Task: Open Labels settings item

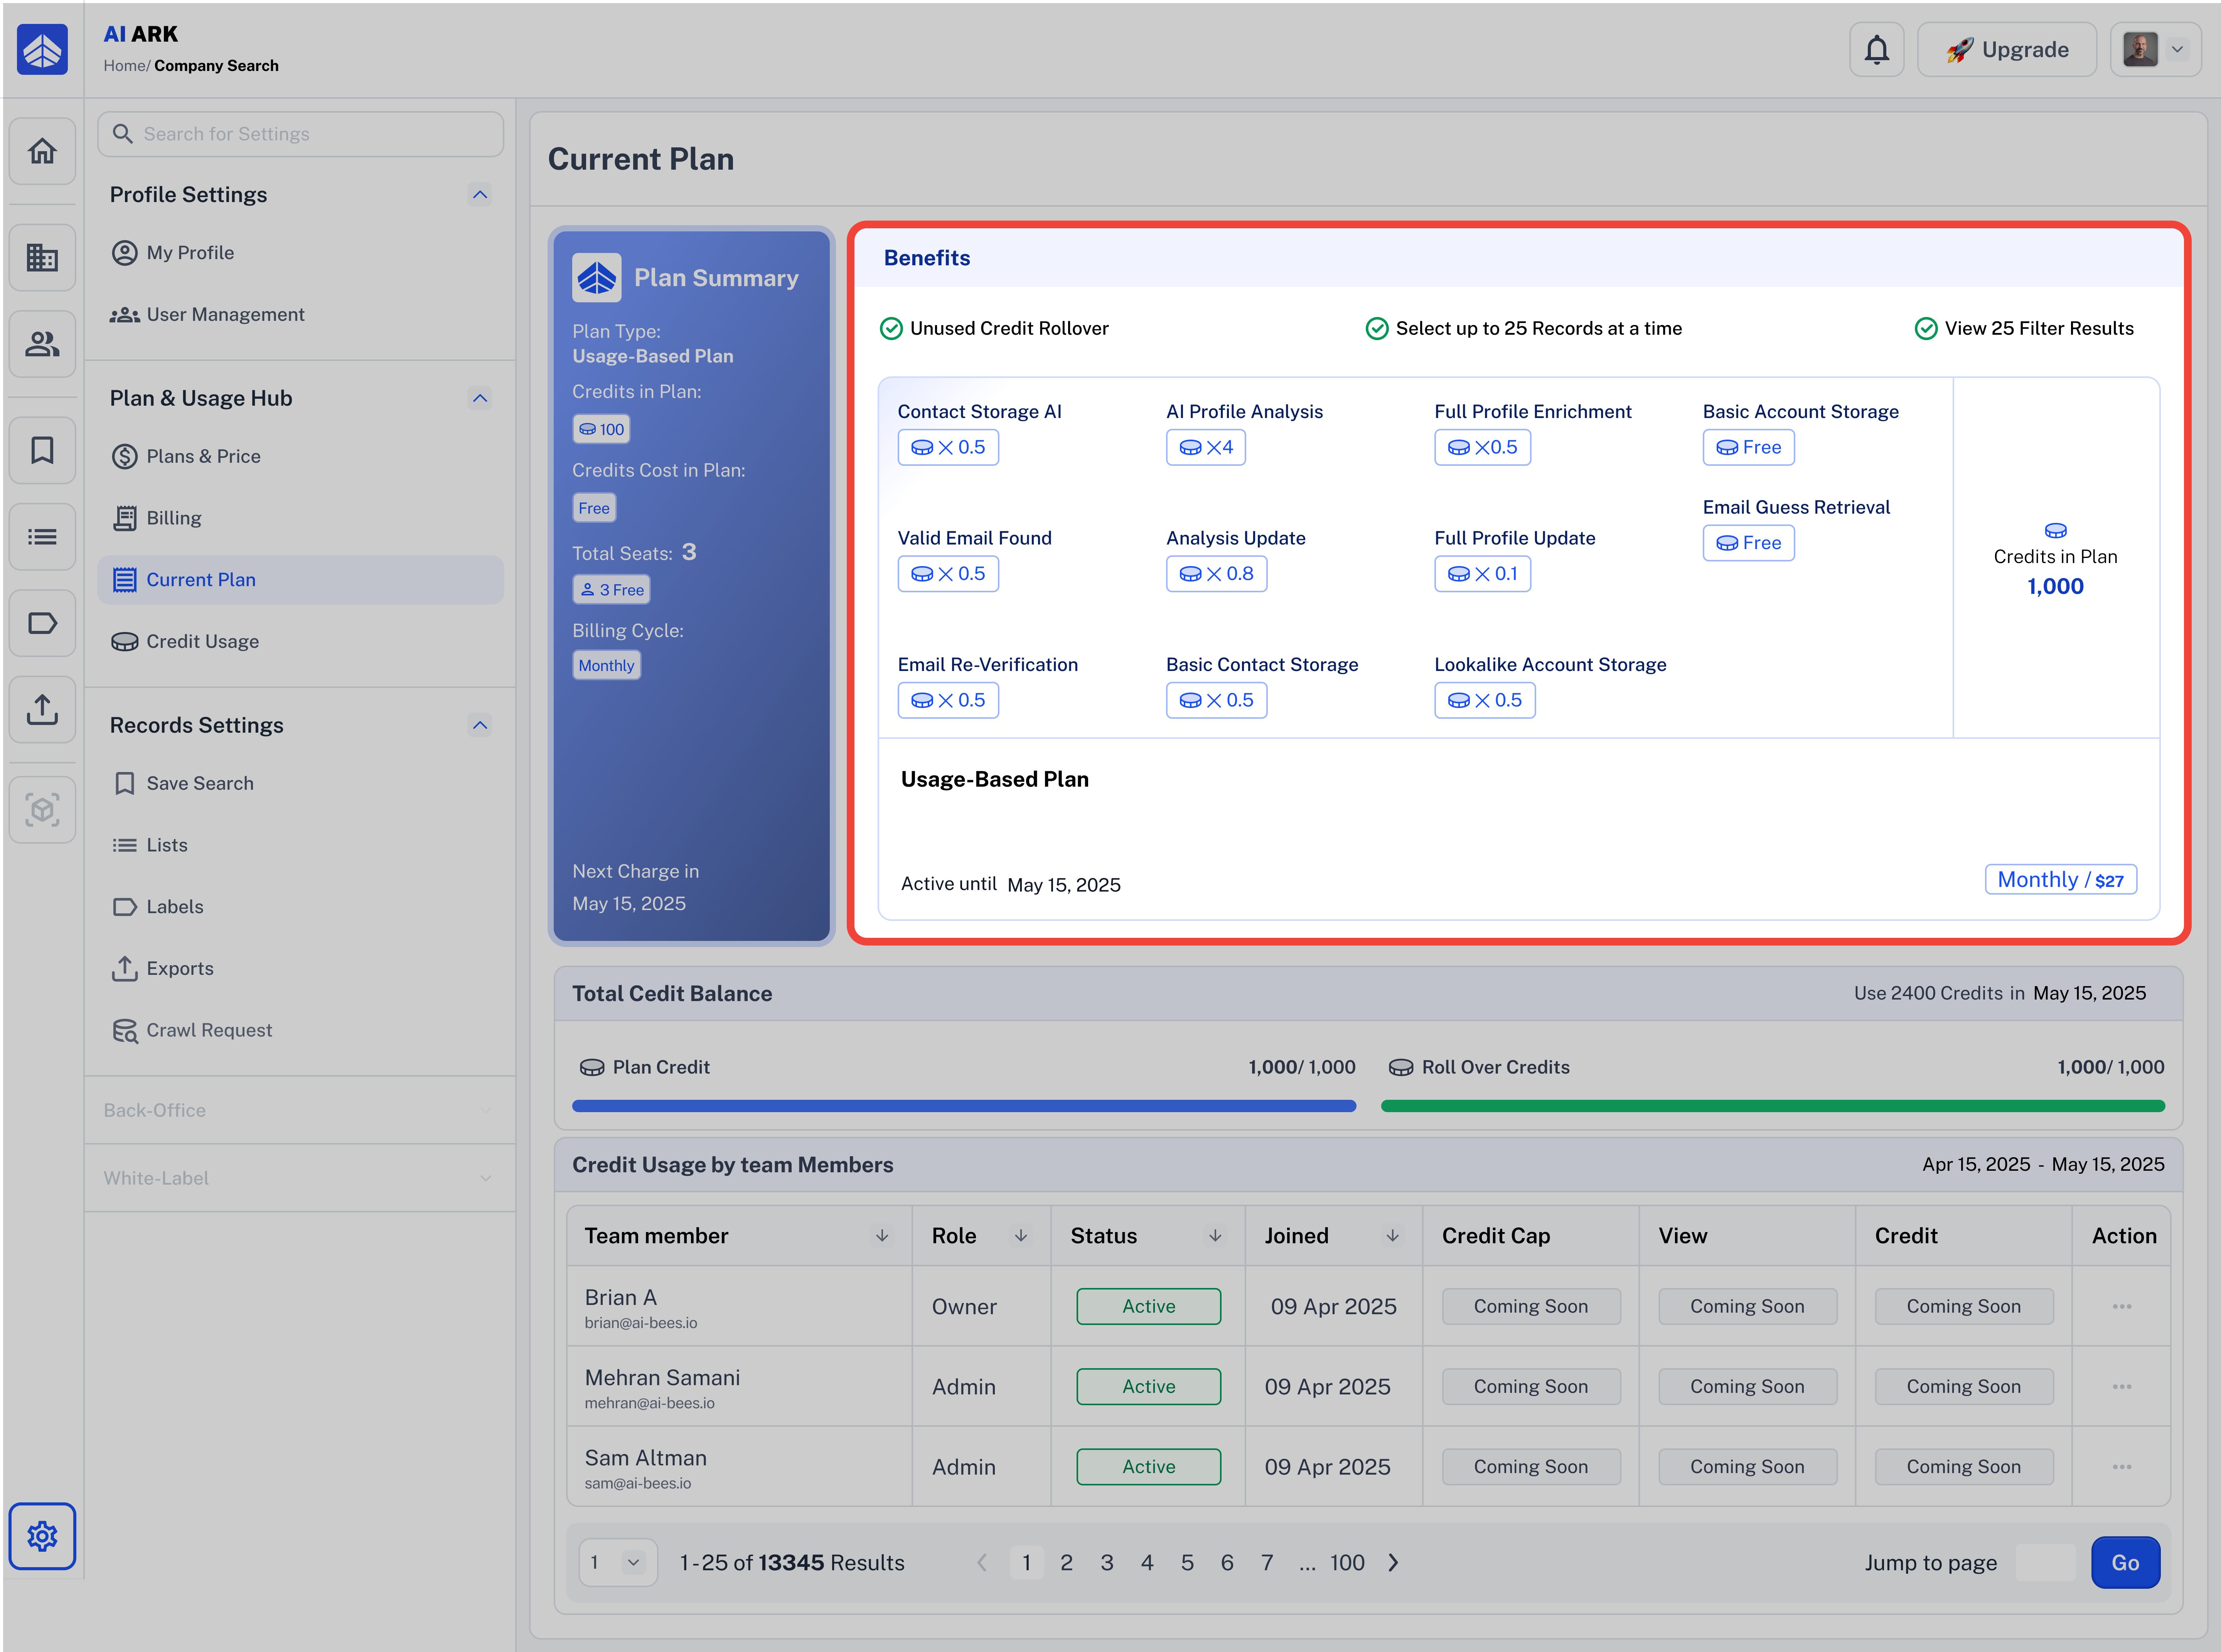Action: 300,907
